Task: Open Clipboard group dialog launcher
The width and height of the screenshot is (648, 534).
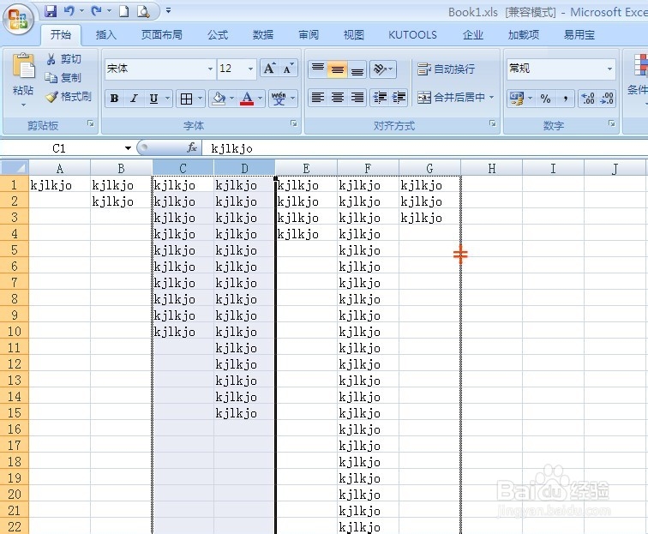Action: (x=91, y=123)
